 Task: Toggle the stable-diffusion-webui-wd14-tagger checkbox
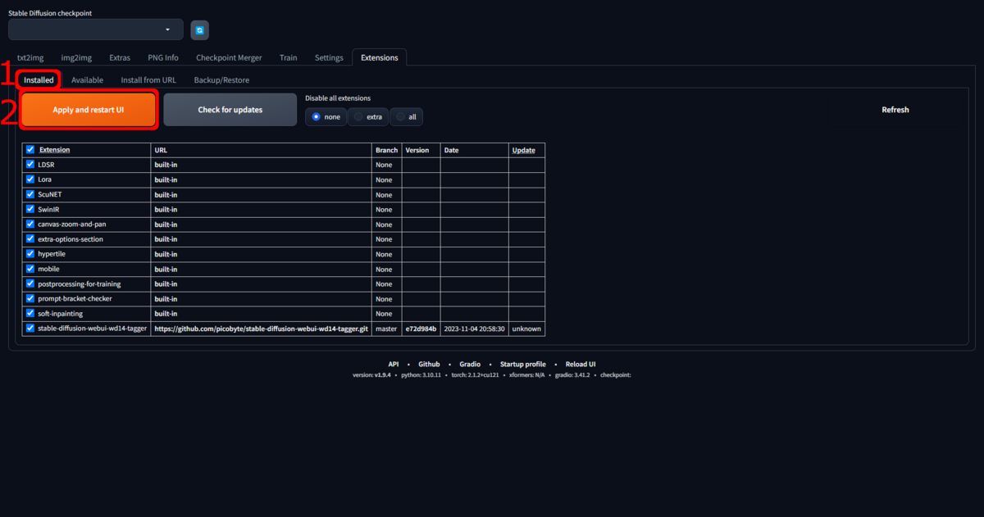click(x=30, y=329)
